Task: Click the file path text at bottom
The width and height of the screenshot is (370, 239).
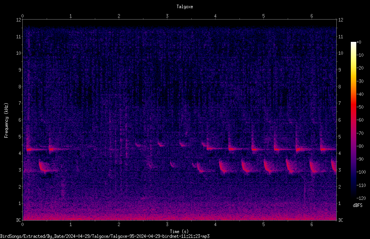Action: coord(105,236)
